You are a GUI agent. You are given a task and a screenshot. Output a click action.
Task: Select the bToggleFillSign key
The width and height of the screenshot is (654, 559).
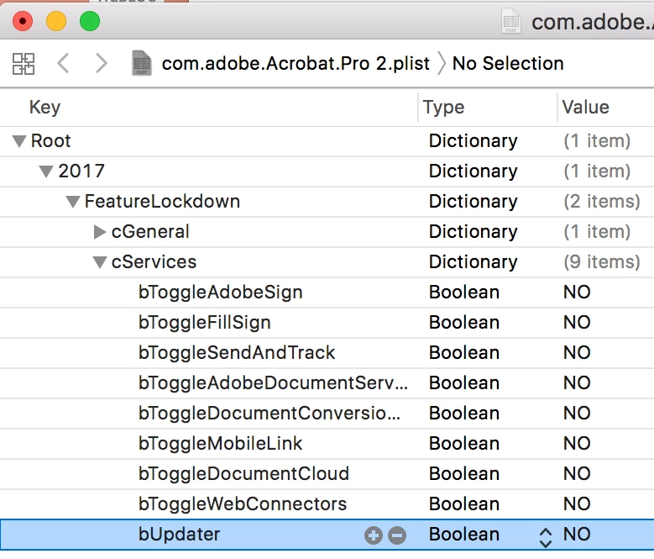pos(204,323)
